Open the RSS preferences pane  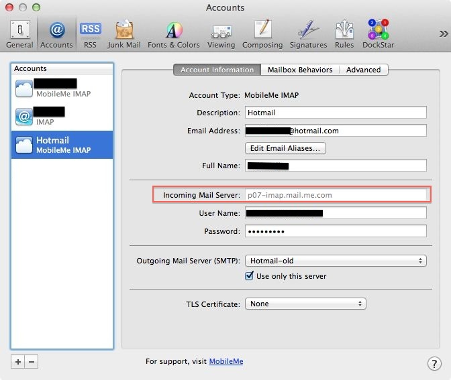tap(91, 34)
